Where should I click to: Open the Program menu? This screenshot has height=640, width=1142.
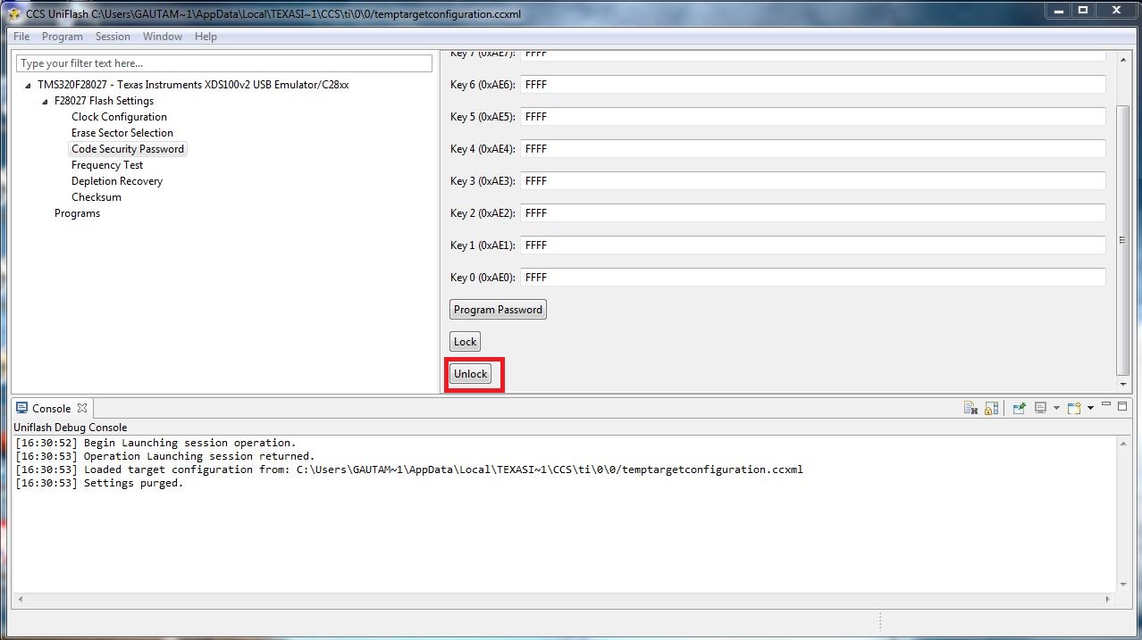pyautogui.click(x=62, y=37)
